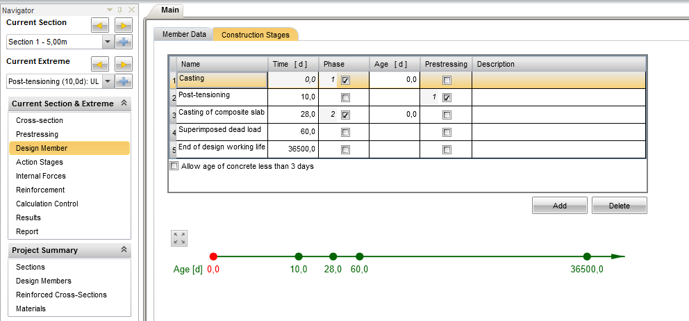Click next section arrow icon
689x321 pixels.
point(124,26)
